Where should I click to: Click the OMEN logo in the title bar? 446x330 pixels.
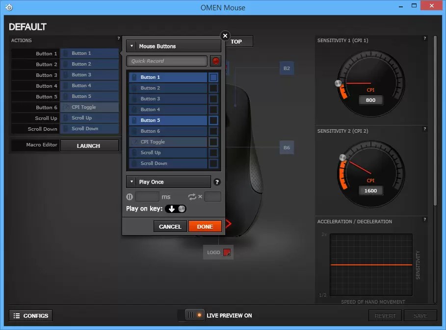(8, 7)
